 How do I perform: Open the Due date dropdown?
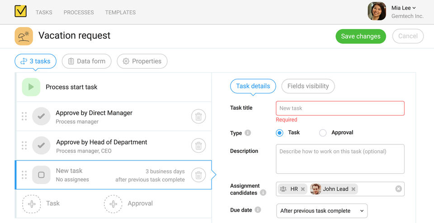click(x=321, y=211)
